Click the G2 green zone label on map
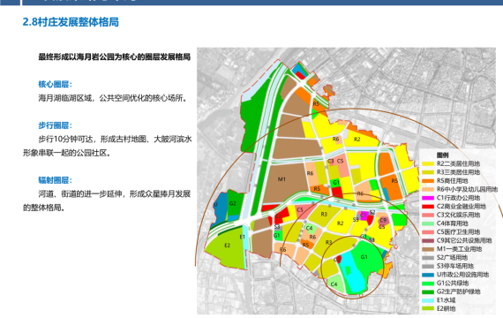The height and width of the screenshot is (318, 503). (x=233, y=203)
